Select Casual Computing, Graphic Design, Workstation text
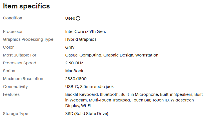This screenshot has width=209, height=120. (x=112, y=55)
